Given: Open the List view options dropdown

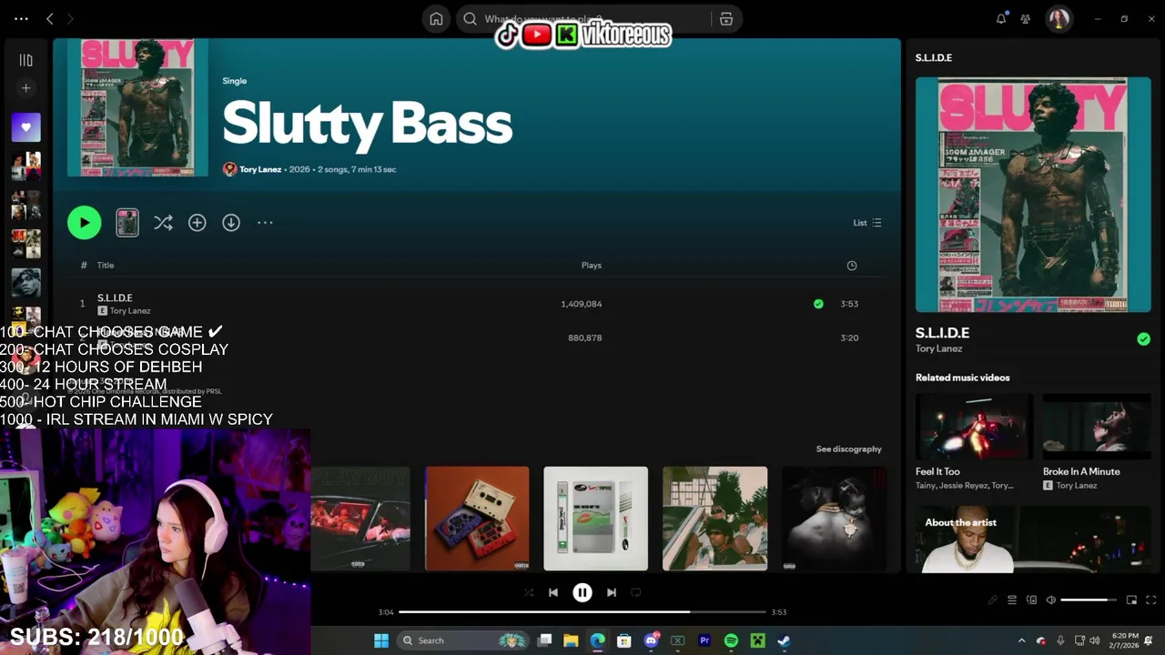Looking at the screenshot, I should pyautogui.click(x=866, y=223).
